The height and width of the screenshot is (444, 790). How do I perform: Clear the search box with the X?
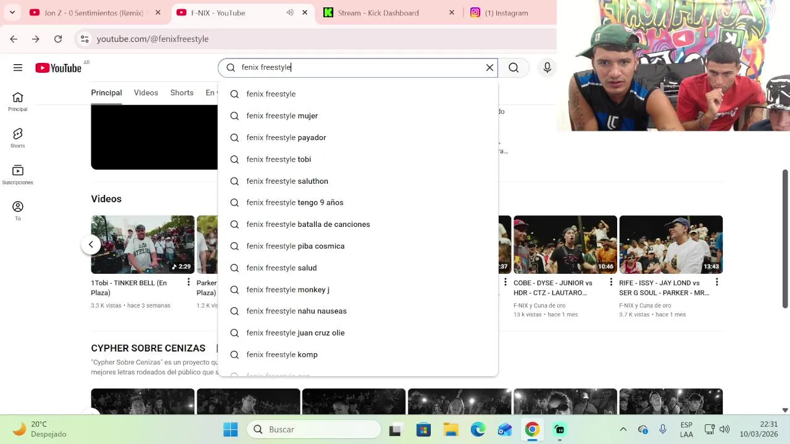[x=489, y=67]
